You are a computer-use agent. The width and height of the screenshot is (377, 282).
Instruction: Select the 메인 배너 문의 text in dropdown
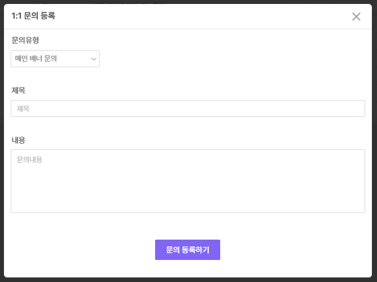[36, 58]
